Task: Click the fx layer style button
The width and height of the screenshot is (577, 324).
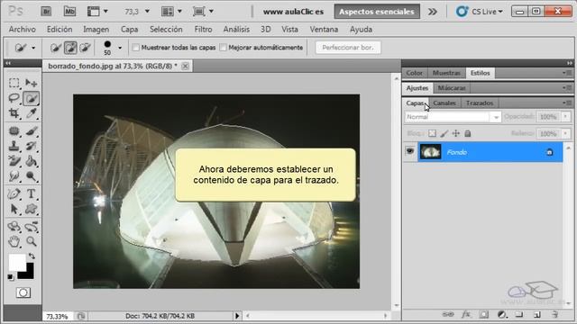Action: (x=466, y=314)
